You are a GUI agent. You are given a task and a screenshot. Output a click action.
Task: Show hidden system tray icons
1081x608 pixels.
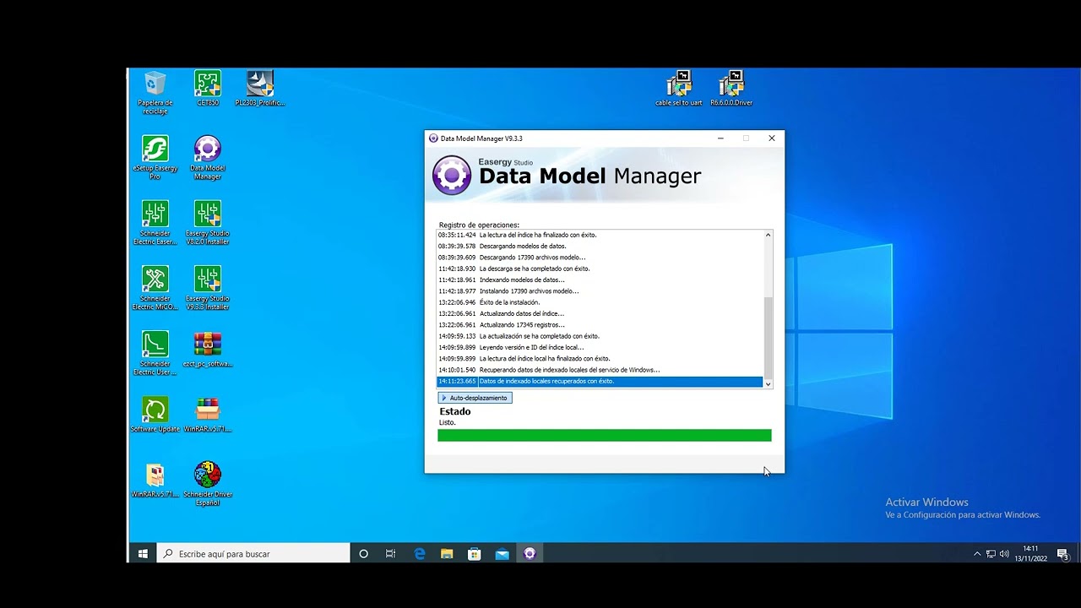[x=977, y=554]
